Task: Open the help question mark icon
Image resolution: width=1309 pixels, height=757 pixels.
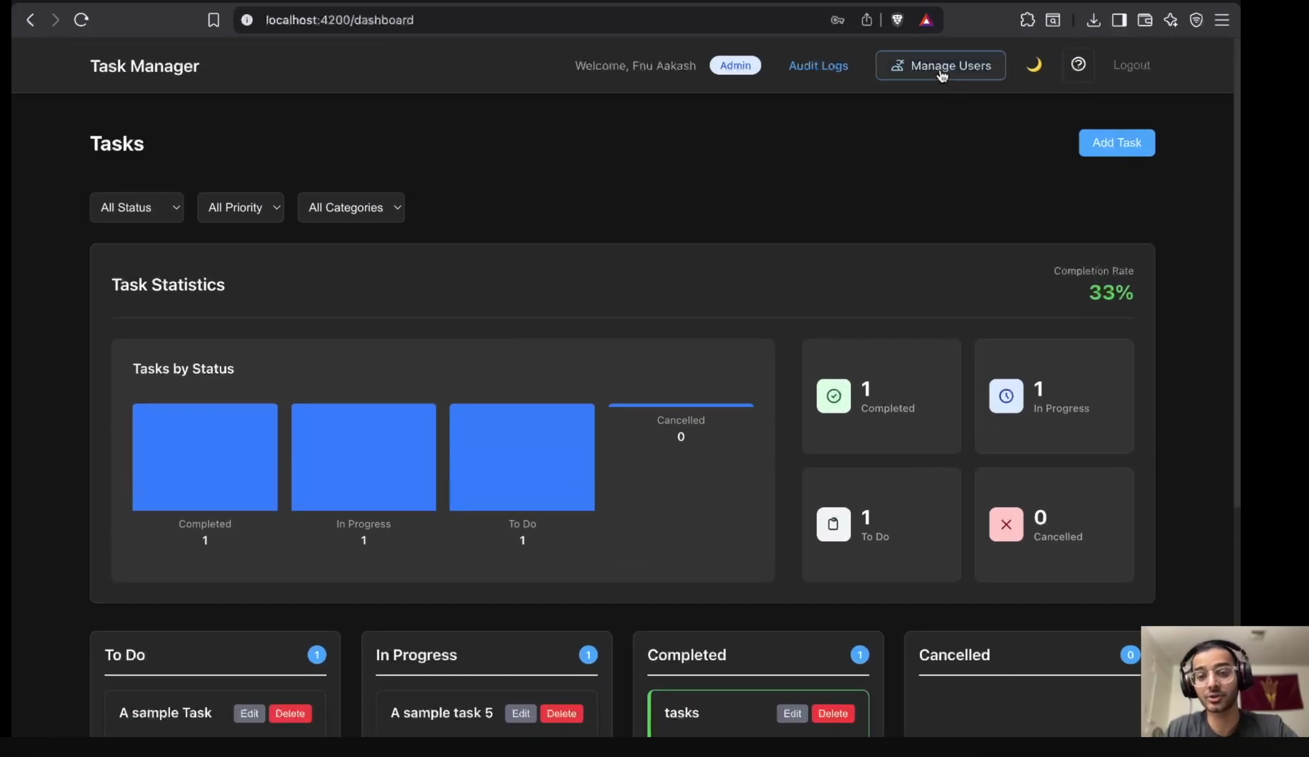Action: point(1079,65)
